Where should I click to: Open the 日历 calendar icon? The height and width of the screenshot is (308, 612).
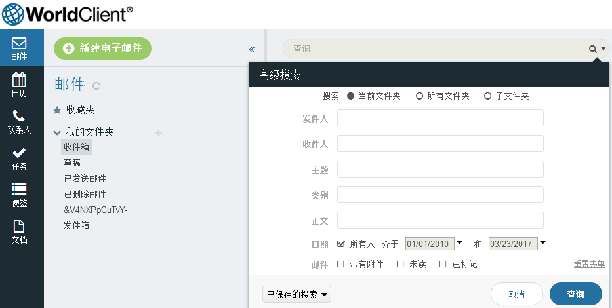pos(19,79)
